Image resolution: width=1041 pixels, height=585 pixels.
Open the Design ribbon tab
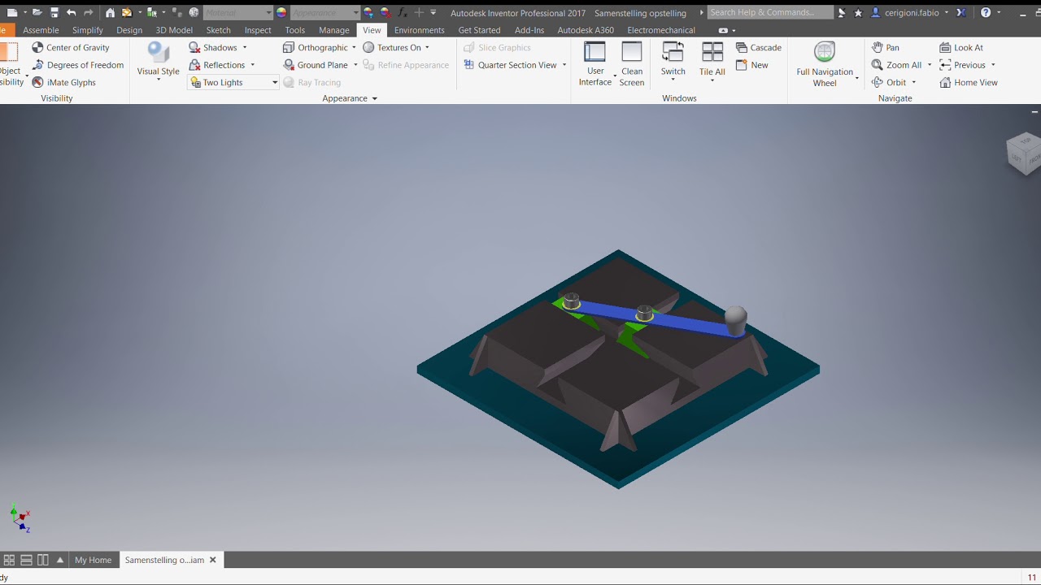click(x=129, y=30)
